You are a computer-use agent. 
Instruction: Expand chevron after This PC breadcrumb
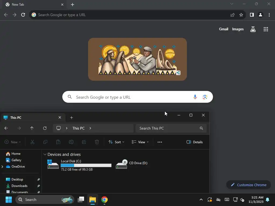(90, 128)
